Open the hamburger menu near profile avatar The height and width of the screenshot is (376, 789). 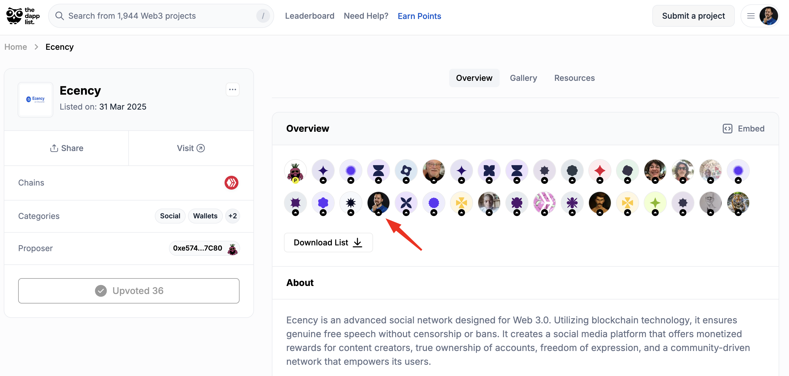751,16
